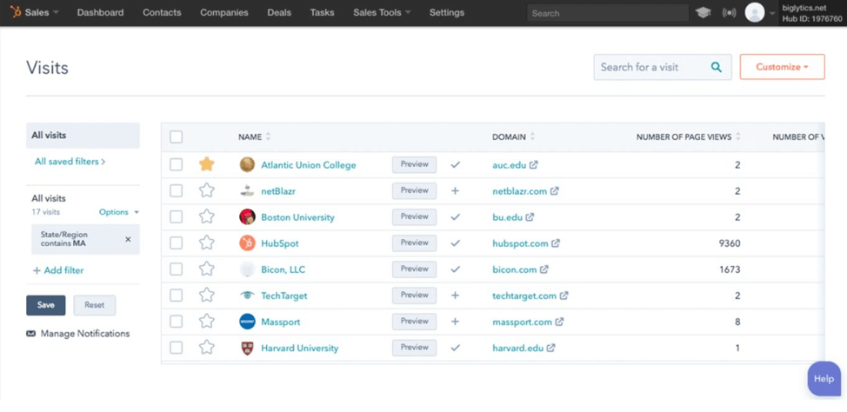This screenshot has width=847, height=412.
Task: Open the harvard.edu domain link
Action: (x=518, y=349)
